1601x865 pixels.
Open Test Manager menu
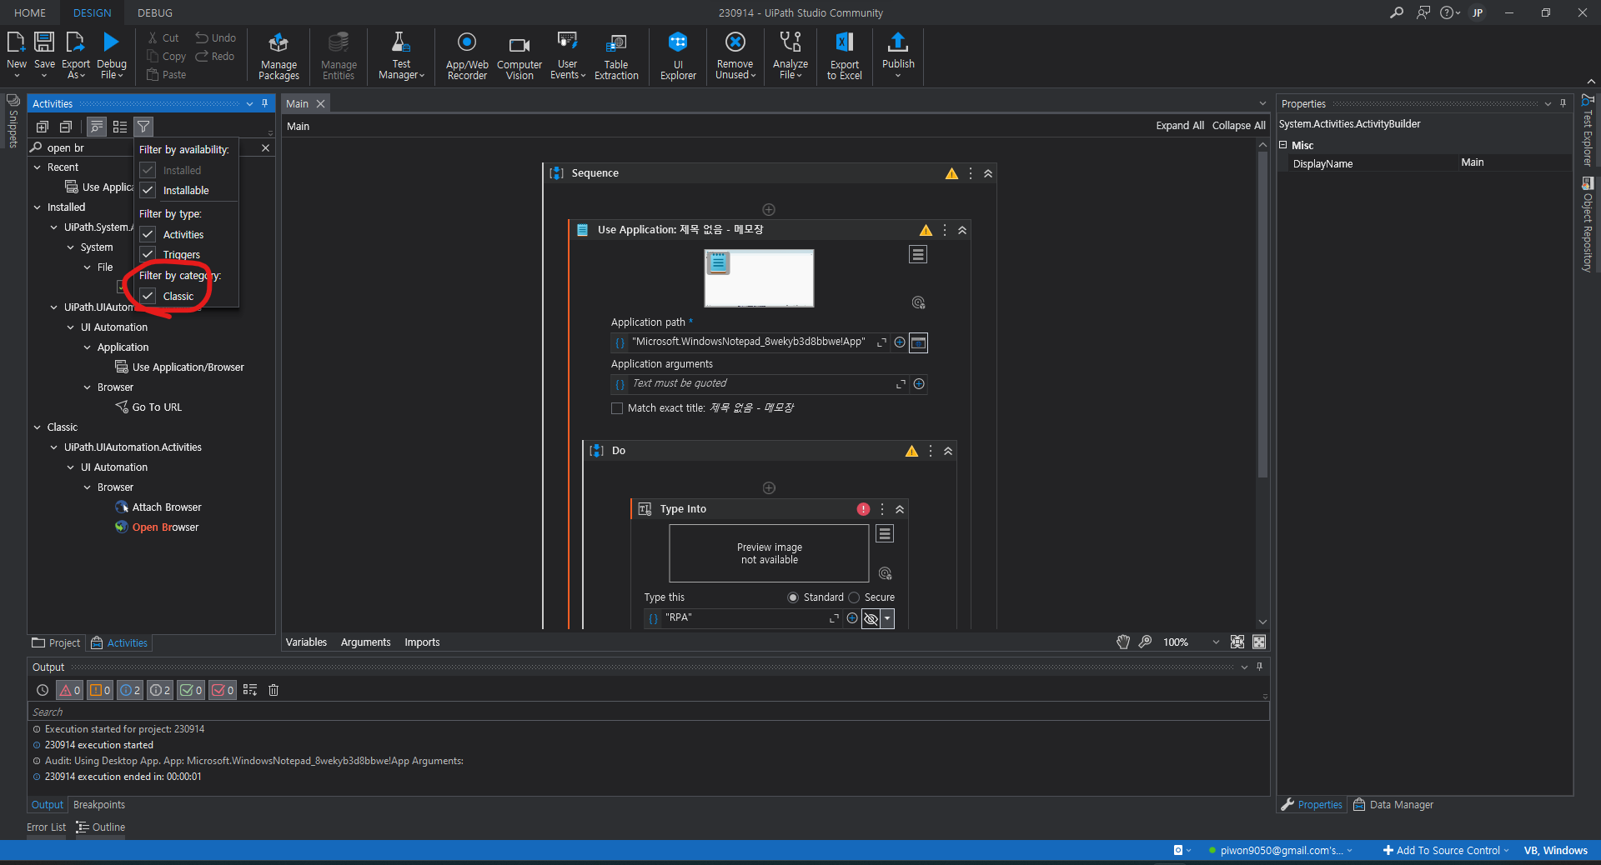(x=401, y=56)
